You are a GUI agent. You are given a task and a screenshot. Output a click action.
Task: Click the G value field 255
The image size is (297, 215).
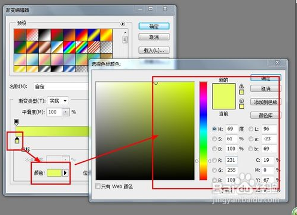coord(232,170)
